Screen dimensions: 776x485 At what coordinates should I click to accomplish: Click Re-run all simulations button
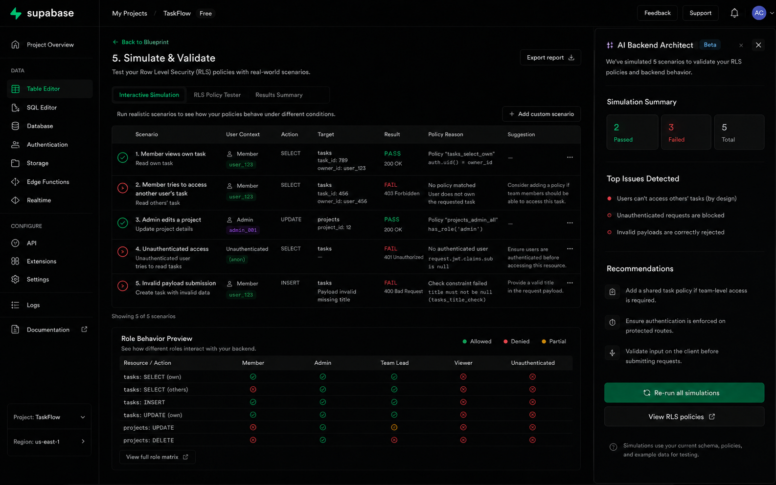[x=684, y=393]
